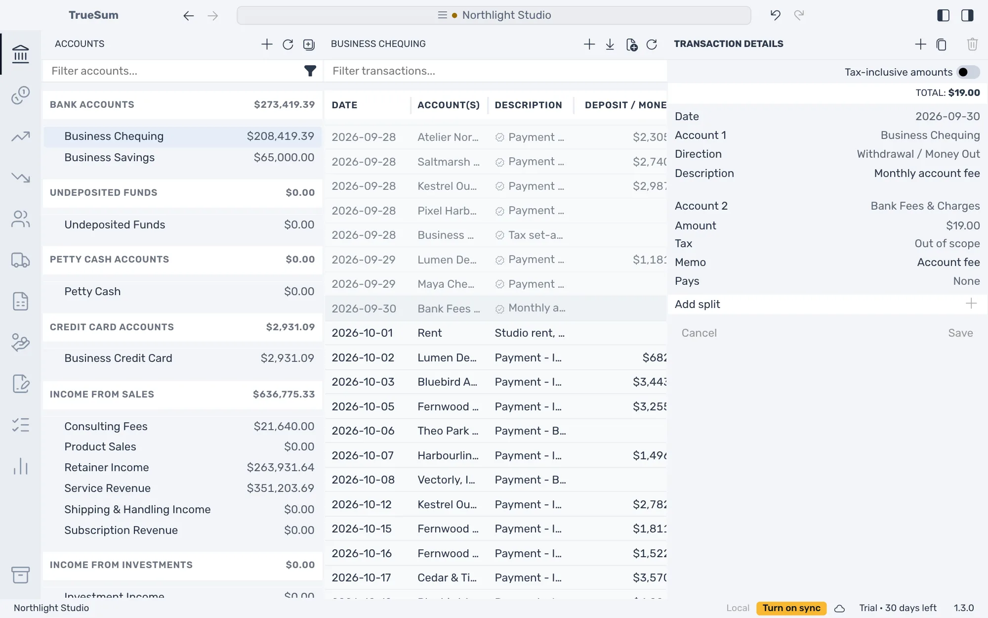Viewport: 988px width, 618px height.
Task: Collapse the BANK ACCOUNTS group header
Action: tap(182, 105)
